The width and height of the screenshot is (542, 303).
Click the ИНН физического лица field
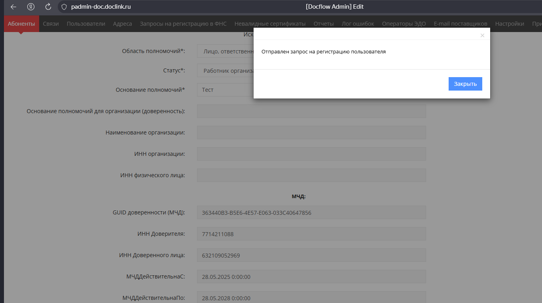[311, 175]
